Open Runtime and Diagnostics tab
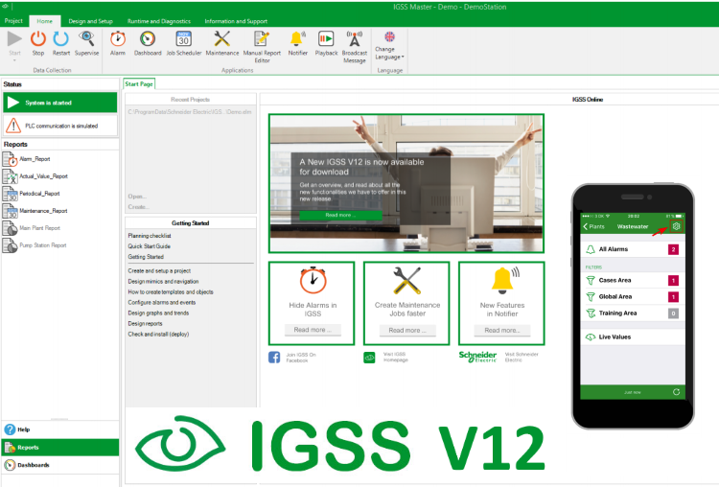Image resolution: width=719 pixels, height=487 pixels. [158, 21]
